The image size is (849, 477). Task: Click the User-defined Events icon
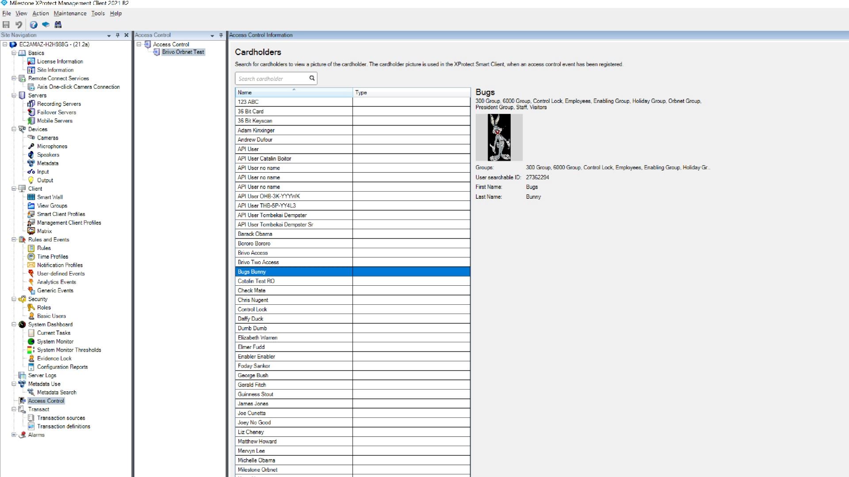point(31,273)
